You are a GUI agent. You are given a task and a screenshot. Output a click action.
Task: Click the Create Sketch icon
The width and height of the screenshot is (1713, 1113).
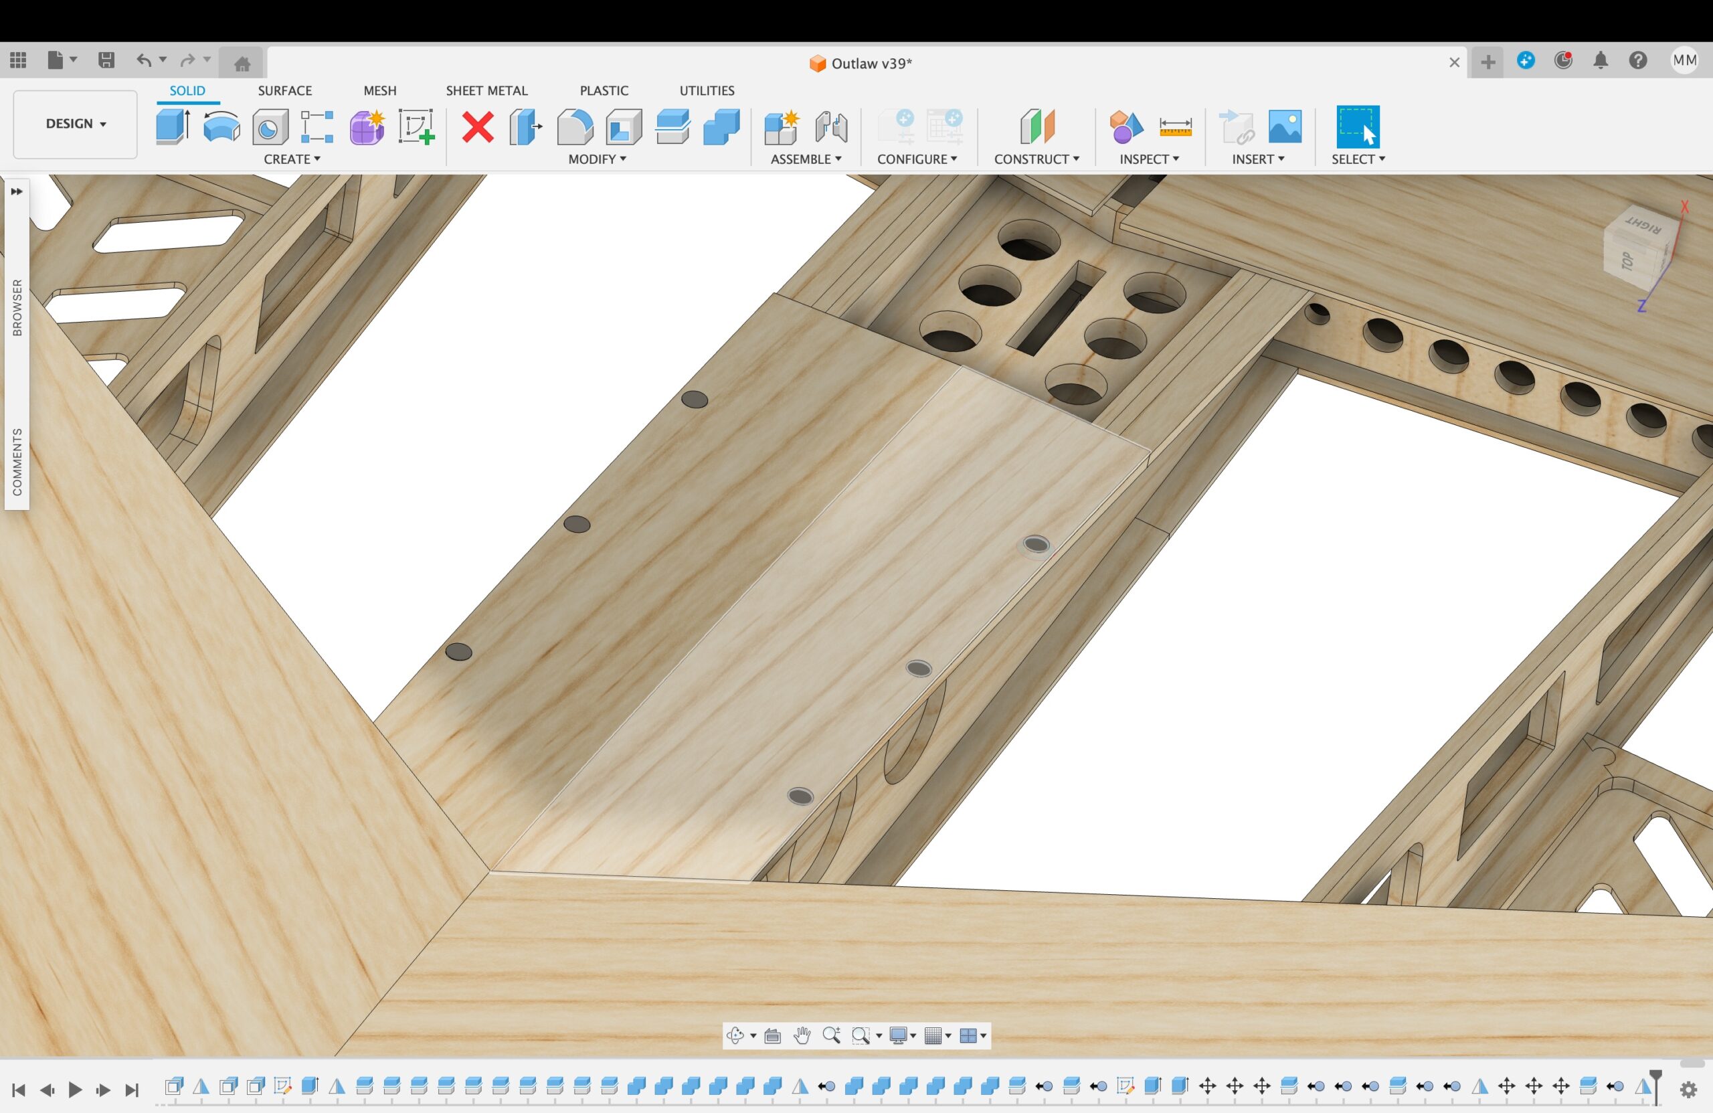pos(417,126)
